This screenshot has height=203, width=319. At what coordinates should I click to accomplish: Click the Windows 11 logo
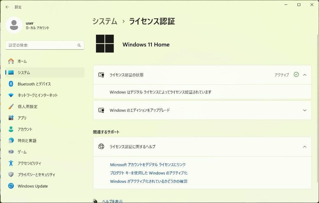[105, 43]
